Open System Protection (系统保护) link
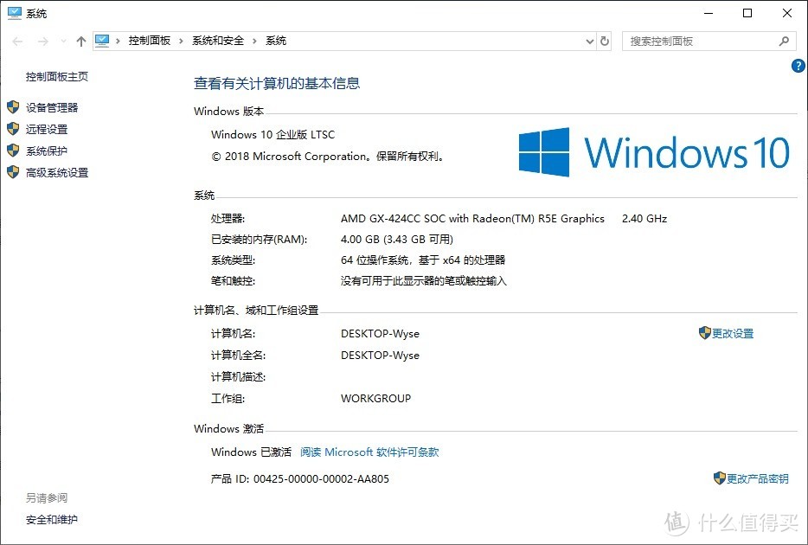Image resolution: width=808 pixels, height=545 pixels. 47,151
